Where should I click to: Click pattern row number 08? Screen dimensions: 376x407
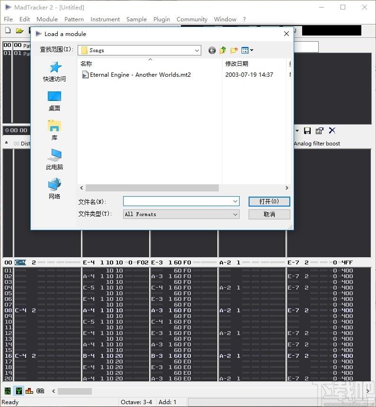tap(9, 310)
